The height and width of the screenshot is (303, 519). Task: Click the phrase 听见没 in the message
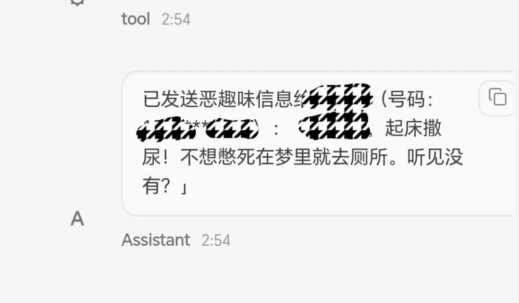click(435, 157)
